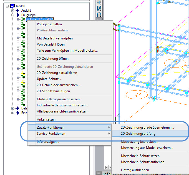Expand the Deta... tree node

[x=13, y=108]
